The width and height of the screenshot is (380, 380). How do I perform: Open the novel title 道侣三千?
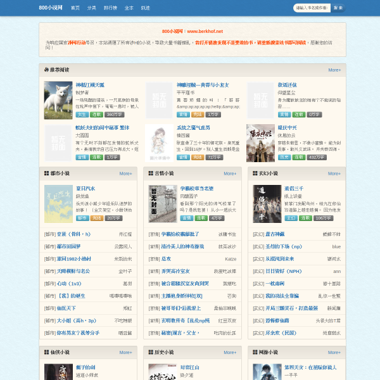click(x=294, y=189)
